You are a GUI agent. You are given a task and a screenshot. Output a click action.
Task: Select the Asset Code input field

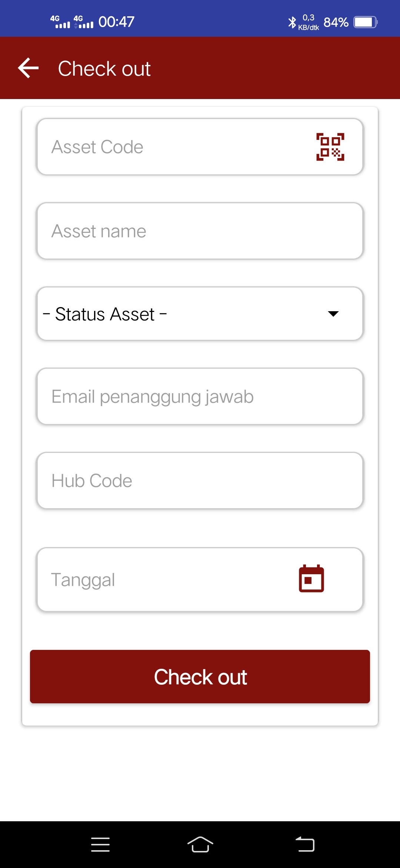(x=167, y=146)
